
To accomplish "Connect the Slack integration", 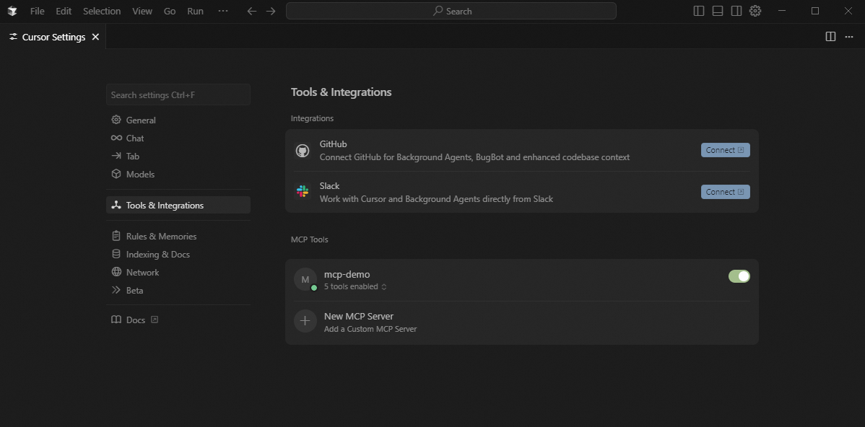I will (x=725, y=192).
